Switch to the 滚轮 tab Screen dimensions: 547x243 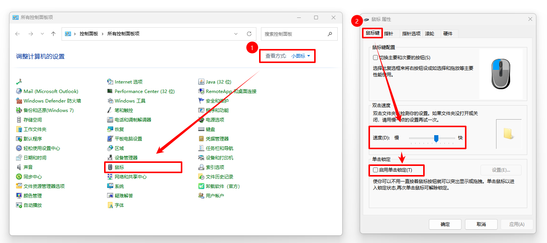(x=430, y=33)
